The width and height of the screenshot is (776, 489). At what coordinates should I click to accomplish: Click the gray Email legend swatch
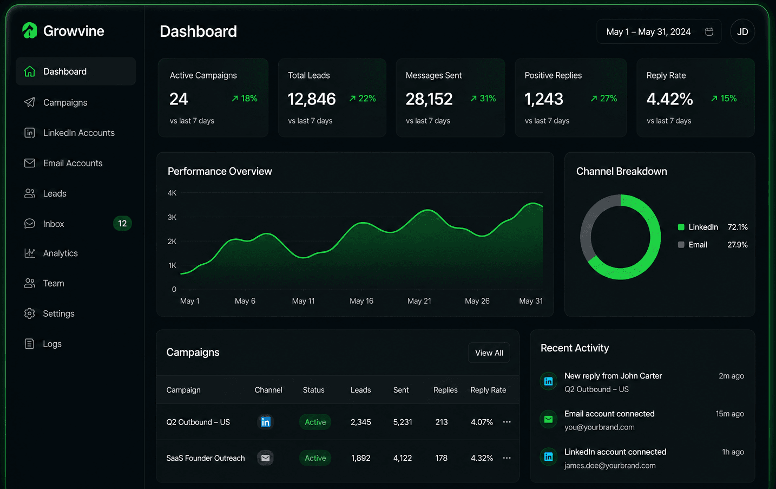click(681, 245)
